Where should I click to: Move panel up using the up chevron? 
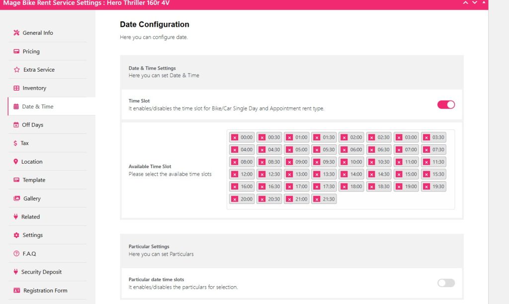coord(465,2)
